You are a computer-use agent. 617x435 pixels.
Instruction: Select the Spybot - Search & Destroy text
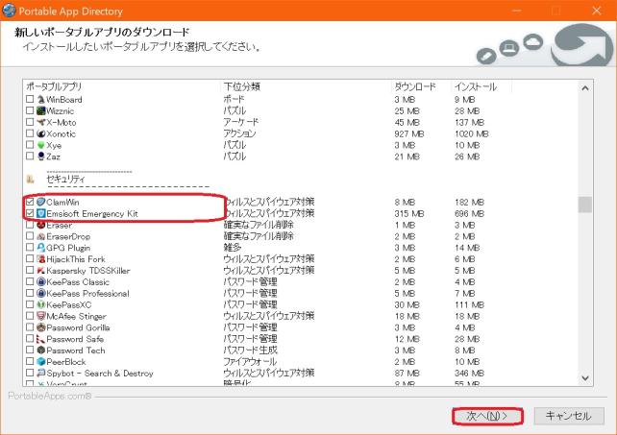(100, 374)
